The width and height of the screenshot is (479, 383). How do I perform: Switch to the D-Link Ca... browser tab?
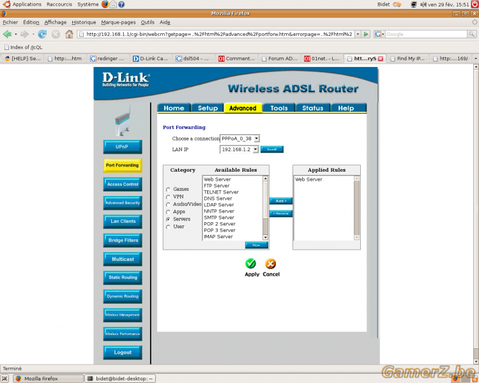click(x=151, y=59)
